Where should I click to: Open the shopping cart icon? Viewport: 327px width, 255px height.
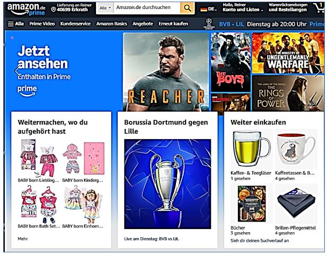pyautogui.click(x=319, y=8)
